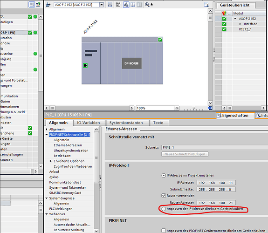The image size is (268, 233).
Task: Click the IP-Adresse field showing 192.168.100.11
Action: pyautogui.click(x=216, y=183)
